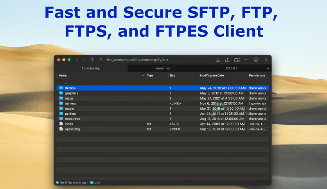
Task: Click the demos folder icon
Action: (61, 88)
